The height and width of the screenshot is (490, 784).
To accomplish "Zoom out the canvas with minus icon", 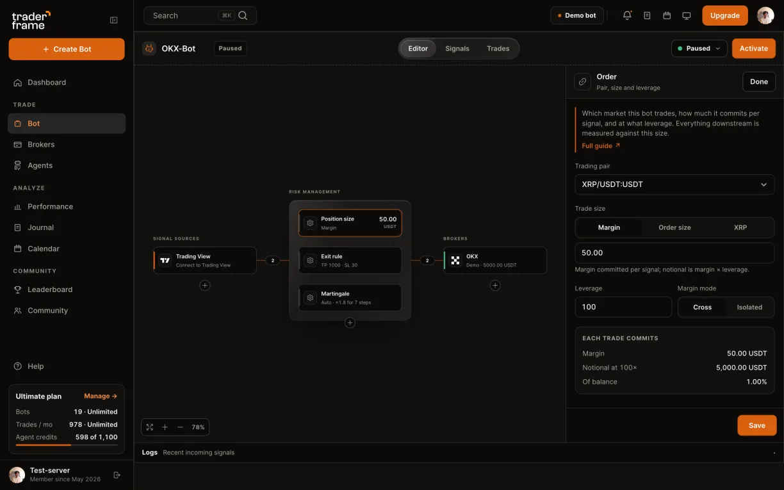I will point(180,427).
